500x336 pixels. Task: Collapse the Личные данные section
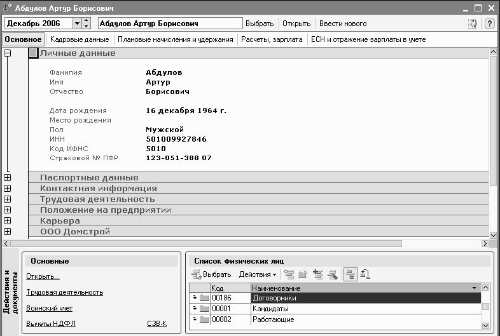click(x=7, y=53)
